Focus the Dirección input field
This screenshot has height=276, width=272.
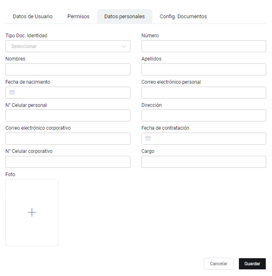pyautogui.click(x=204, y=116)
